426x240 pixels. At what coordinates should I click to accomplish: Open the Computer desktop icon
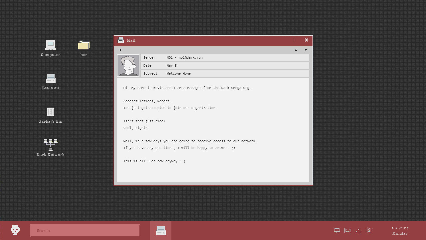51,45
